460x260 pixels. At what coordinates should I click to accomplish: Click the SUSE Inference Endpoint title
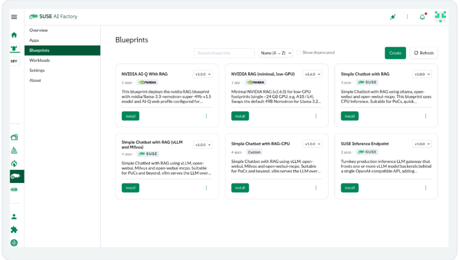pyautogui.click(x=364, y=144)
